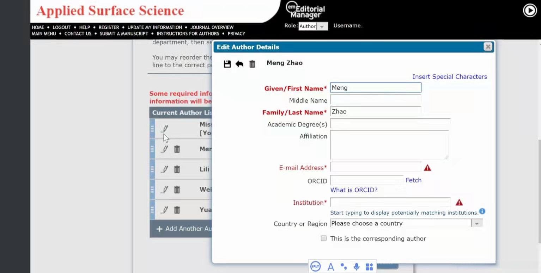Click the drag handle of the "Yua" row
This screenshot has width=541, height=273.
pyautogui.click(x=152, y=210)
